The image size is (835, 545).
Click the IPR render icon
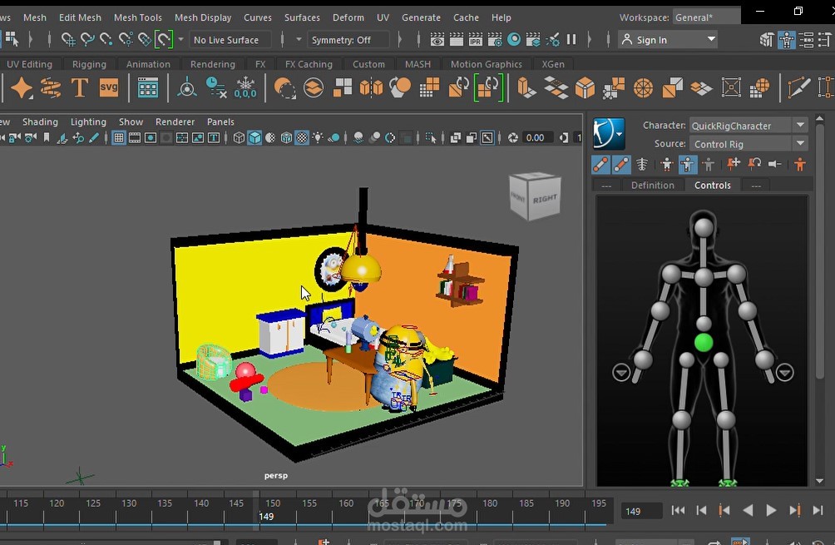click(475, 39)
